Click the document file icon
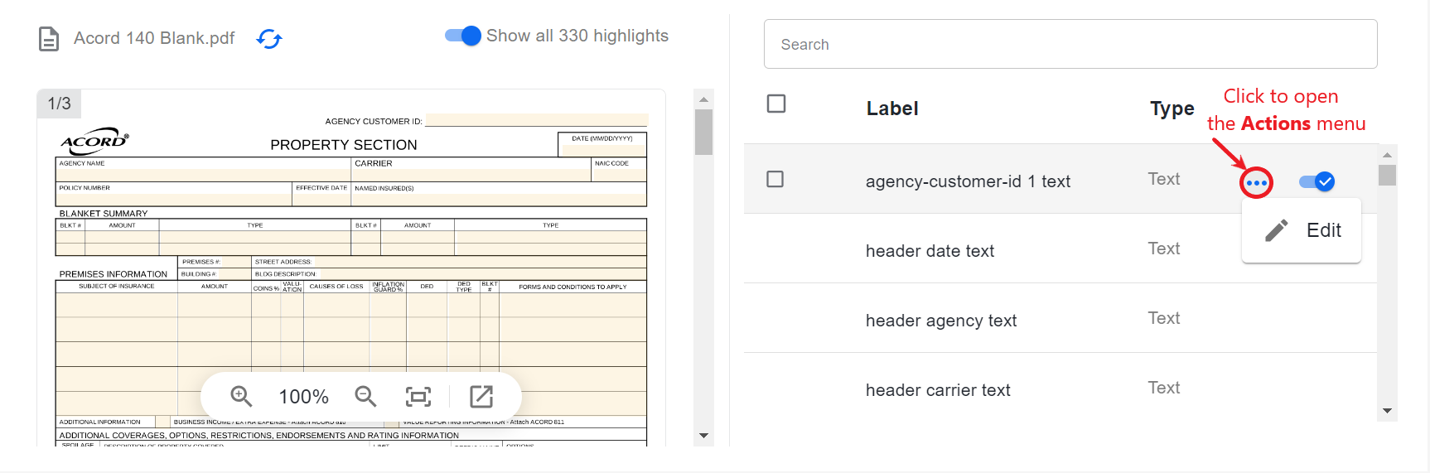 point(49,39)
